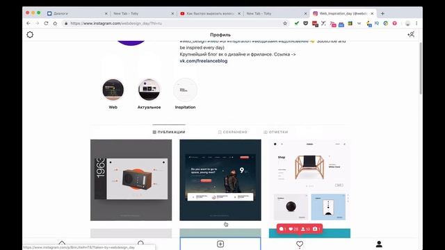Select the Отметки tab
This screenshot has width=445, height=250.
(x=275, y=132)
